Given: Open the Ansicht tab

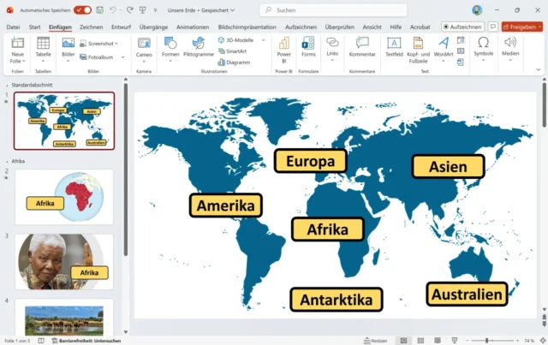Looking at the screenshot, I should (x=372, y=27).
